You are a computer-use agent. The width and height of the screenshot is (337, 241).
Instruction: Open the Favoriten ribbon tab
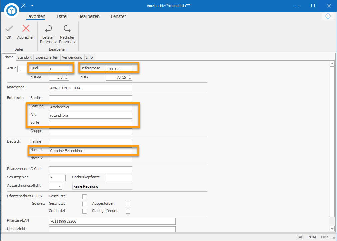[x=36, y=16]
